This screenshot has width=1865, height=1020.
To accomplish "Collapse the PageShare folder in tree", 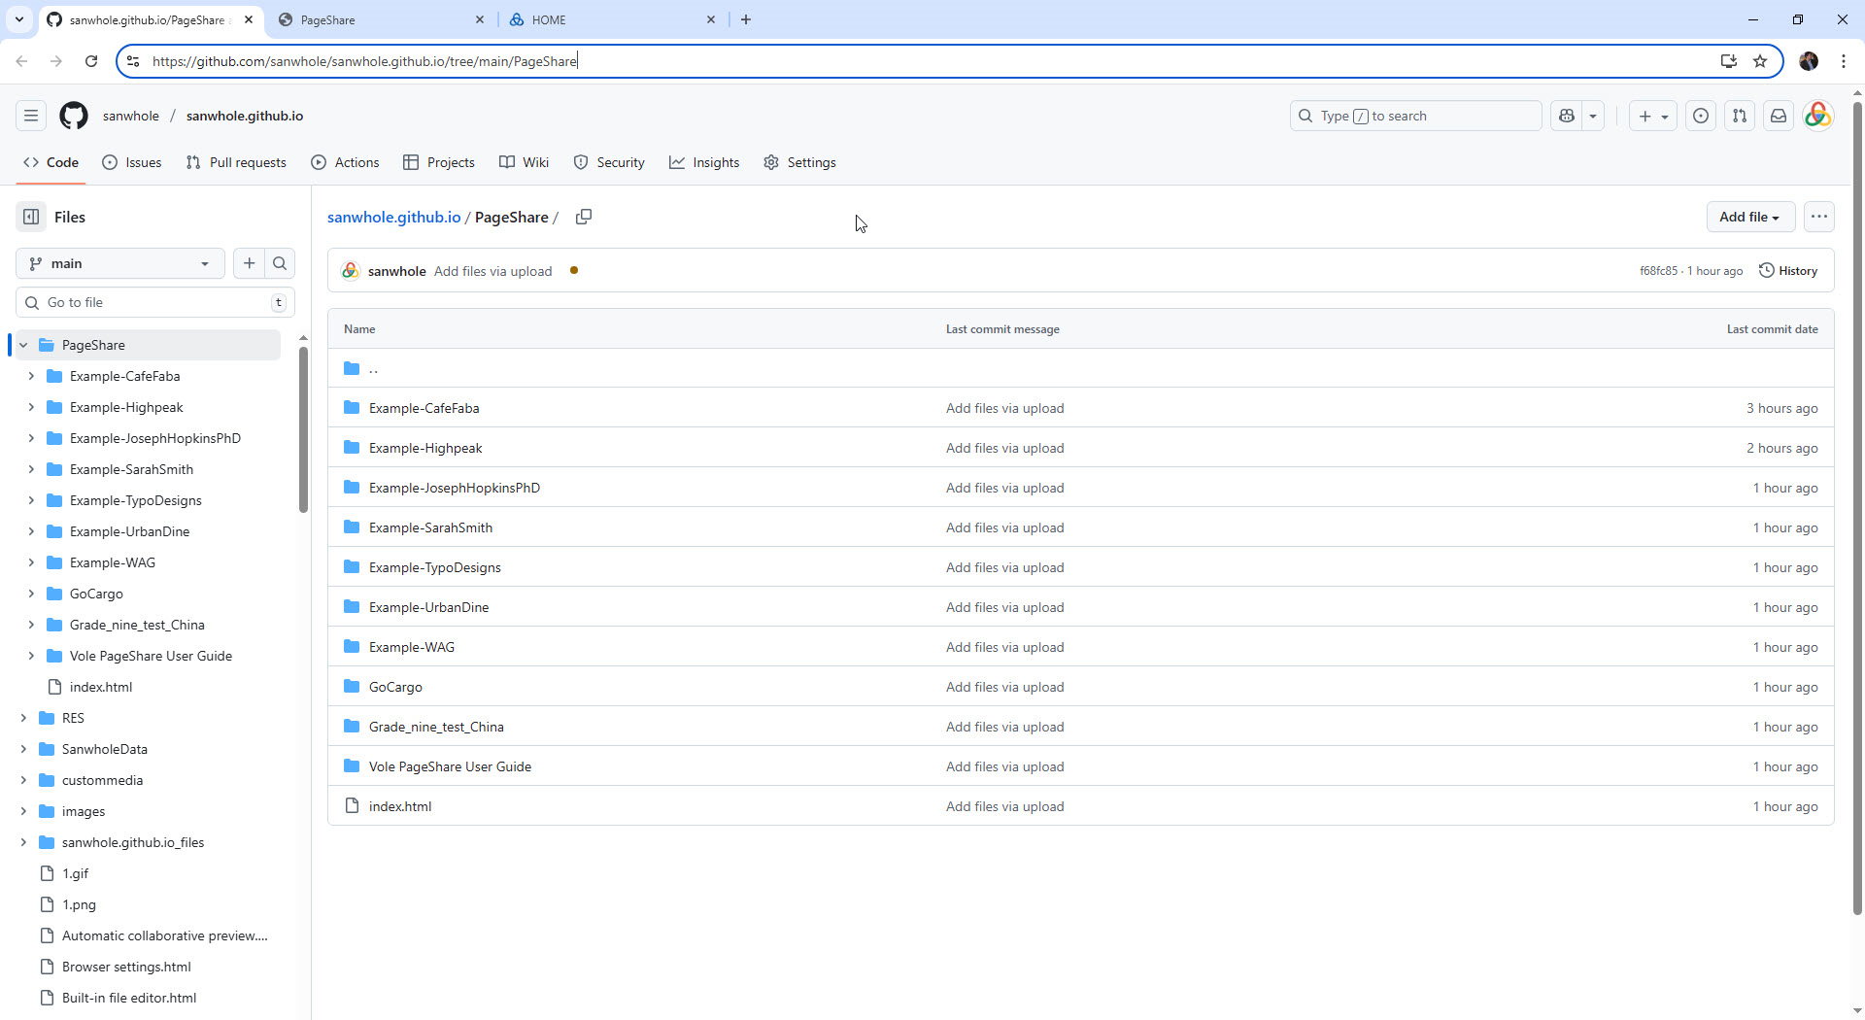I will [23, 345].
